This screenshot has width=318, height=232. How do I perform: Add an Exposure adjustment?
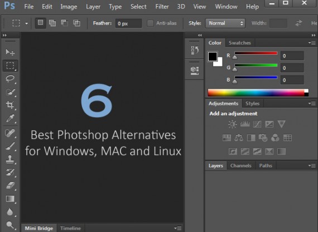269,124
